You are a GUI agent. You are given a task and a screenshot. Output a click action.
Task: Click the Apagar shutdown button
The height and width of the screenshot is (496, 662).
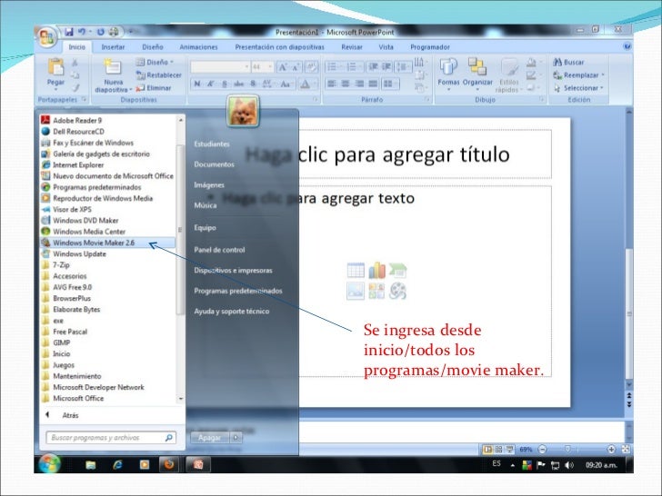click(209, 438)
